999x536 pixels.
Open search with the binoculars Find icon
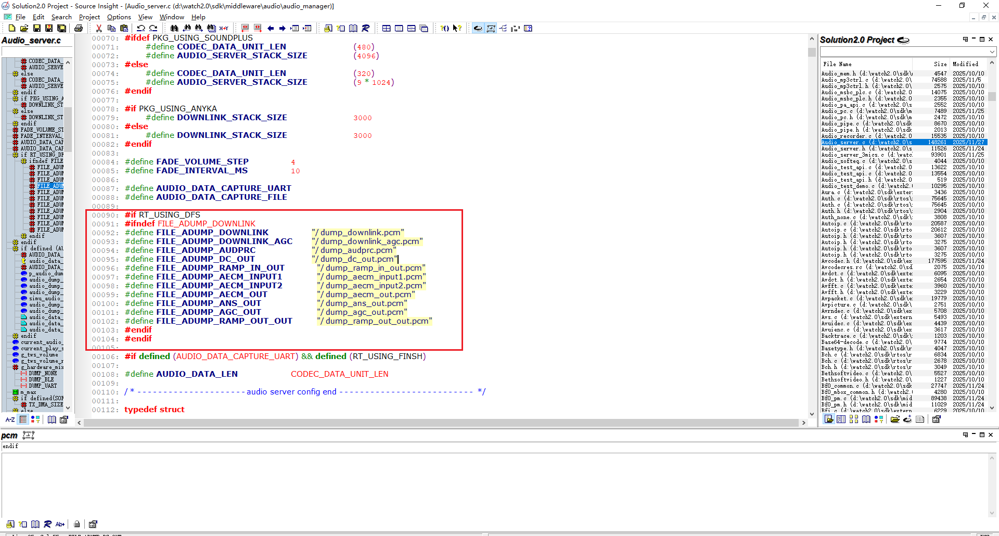pos(174,28)
